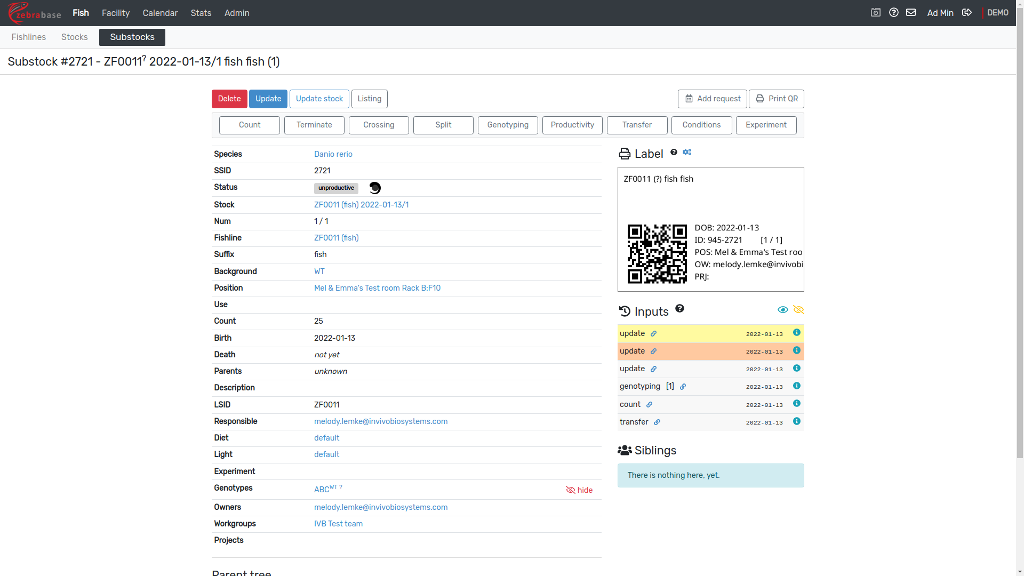Switch to the Stocks tab
The image size is (1024, 576).
point(74,37)
